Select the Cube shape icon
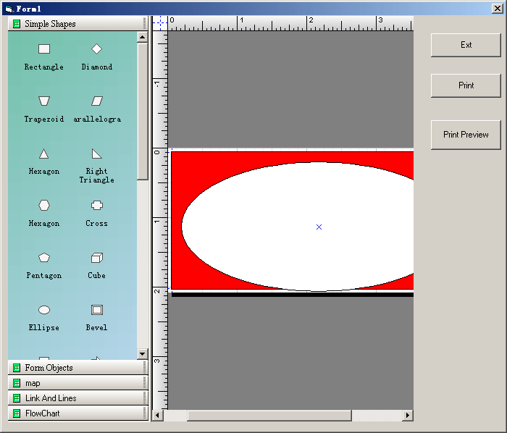Viewport: 507px width, 433px height. click(96, 258)
